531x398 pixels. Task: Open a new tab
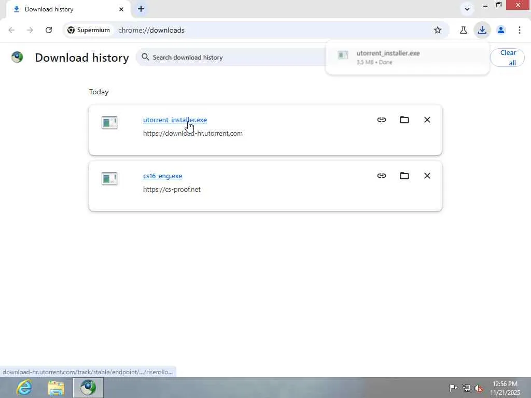[x=141, y=9]
